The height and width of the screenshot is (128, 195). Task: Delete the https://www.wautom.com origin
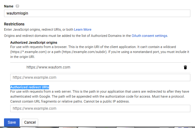click(x=185, y=67)
